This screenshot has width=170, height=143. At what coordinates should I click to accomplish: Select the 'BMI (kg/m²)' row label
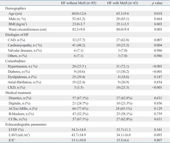[18, 24]
